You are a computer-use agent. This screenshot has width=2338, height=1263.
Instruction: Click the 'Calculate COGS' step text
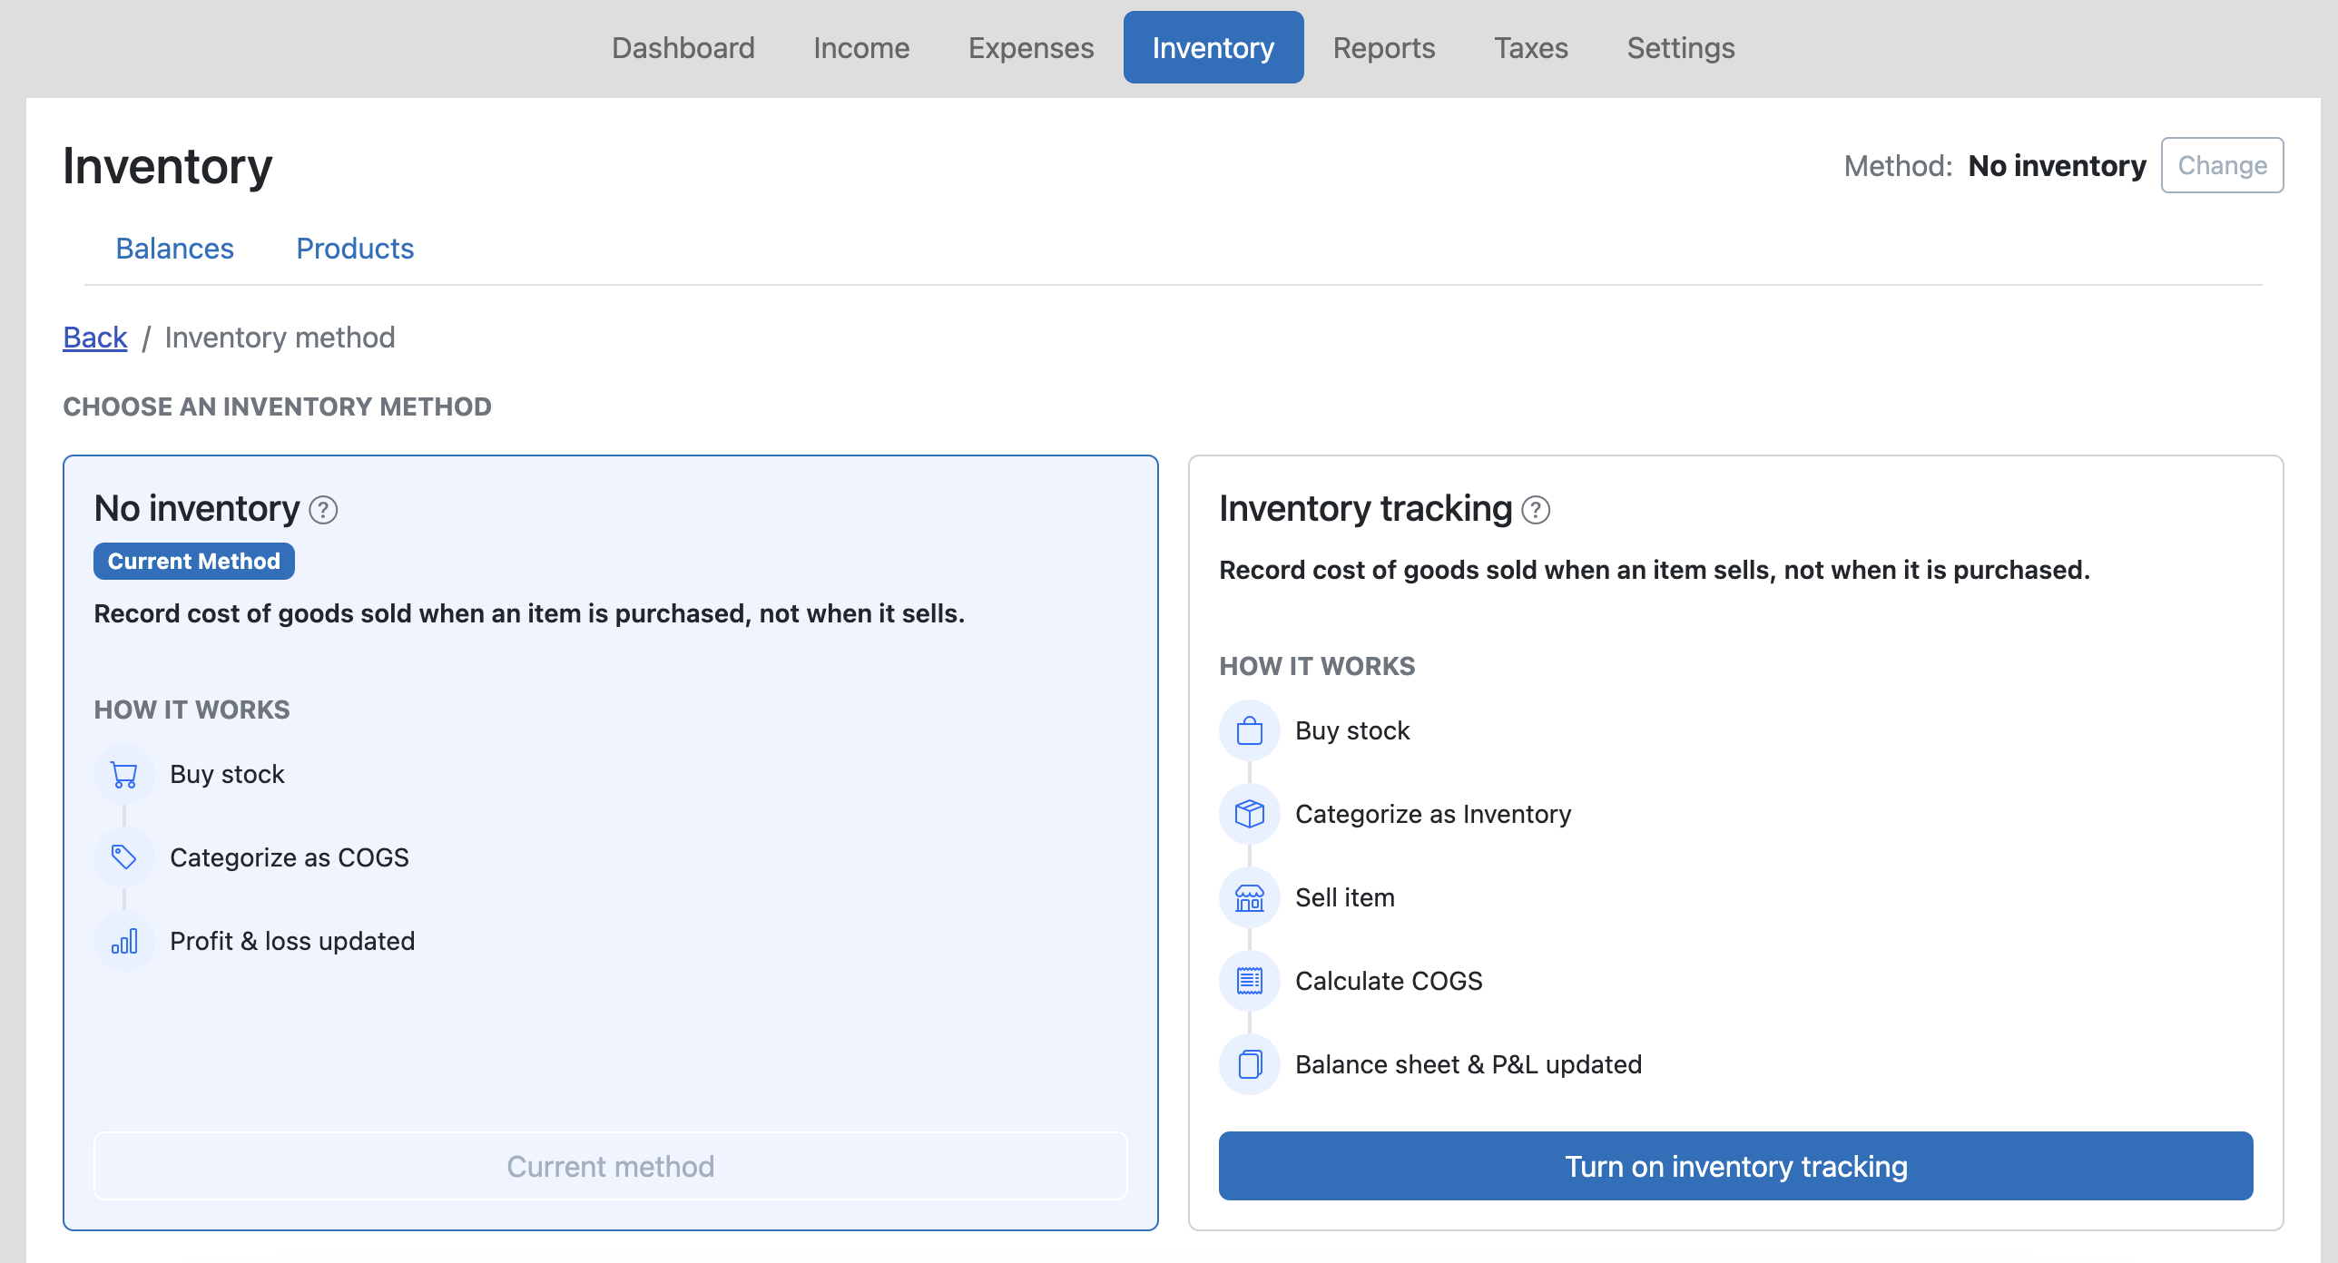[1389, 981]
